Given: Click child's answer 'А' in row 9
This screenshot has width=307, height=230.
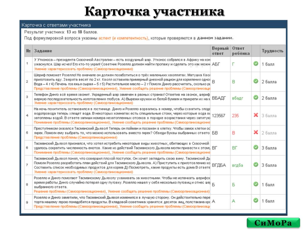Looking at the screenshot, I should click(233, 201).
